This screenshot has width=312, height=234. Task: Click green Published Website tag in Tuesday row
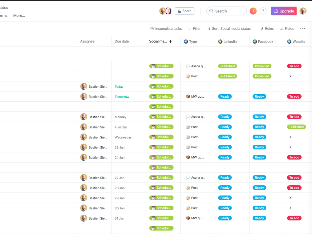[296, 127]
